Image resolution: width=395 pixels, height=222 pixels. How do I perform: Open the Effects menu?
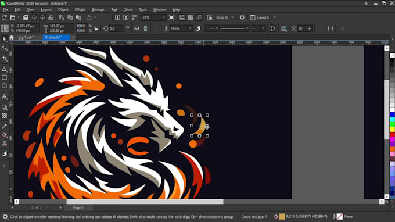click(80, 9)
